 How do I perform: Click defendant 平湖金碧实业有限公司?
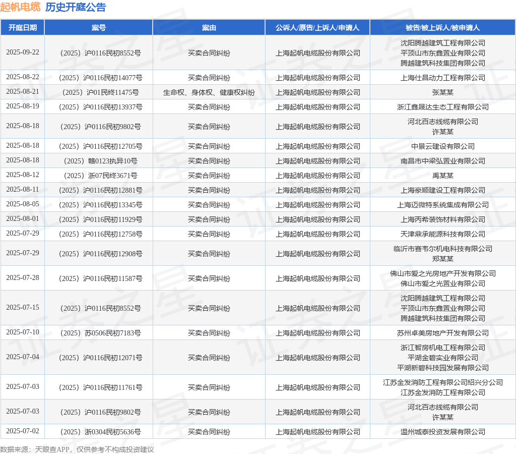(x=442, y=358)
